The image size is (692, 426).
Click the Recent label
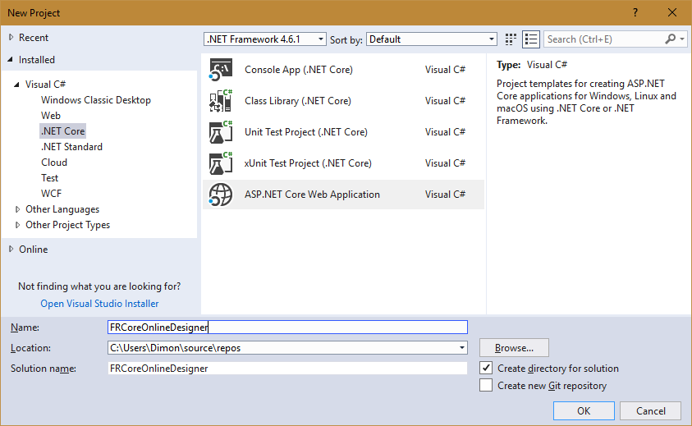[34, 38]
